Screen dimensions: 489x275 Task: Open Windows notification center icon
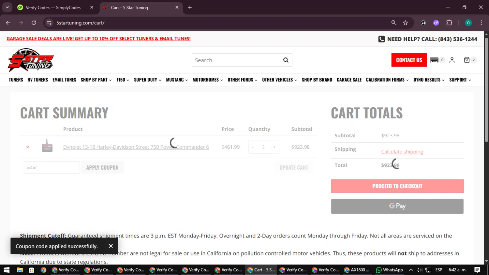pos(477,270)
